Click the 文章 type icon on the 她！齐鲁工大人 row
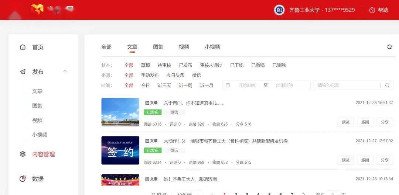The image size is (399, 195). coord(147,179)
